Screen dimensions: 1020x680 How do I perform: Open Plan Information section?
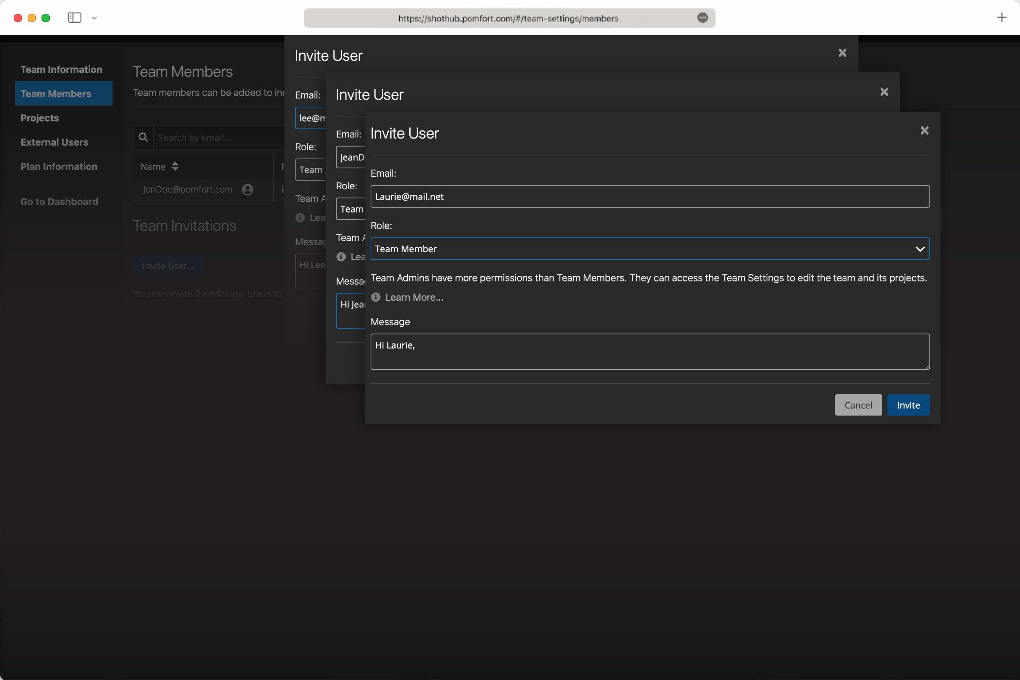click(x=58, y=166)
